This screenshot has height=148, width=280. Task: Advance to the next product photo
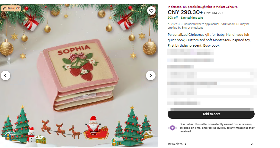tap(151, 76)
